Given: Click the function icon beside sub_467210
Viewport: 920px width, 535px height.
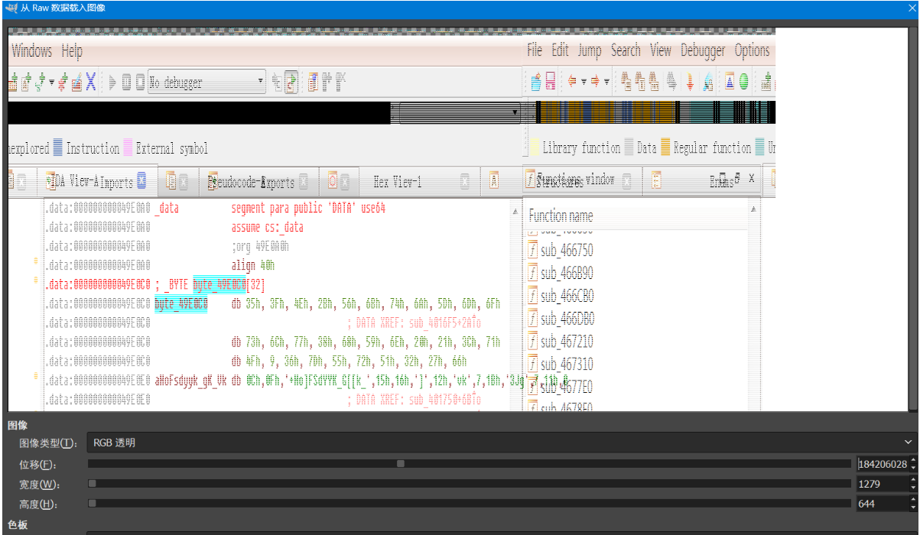Looking at the screenshot, I should click(533, 341).
